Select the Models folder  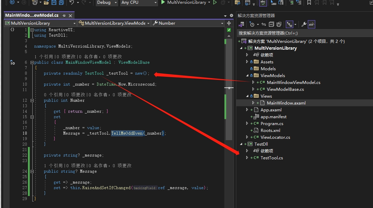268,69
